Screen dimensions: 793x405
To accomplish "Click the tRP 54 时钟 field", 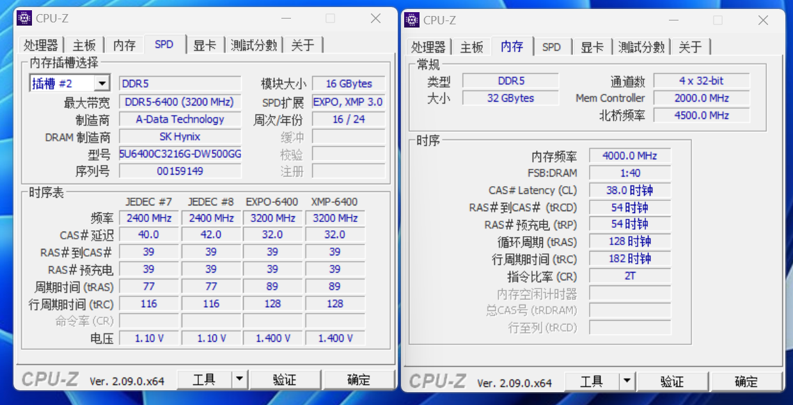I will coord(630,225).
